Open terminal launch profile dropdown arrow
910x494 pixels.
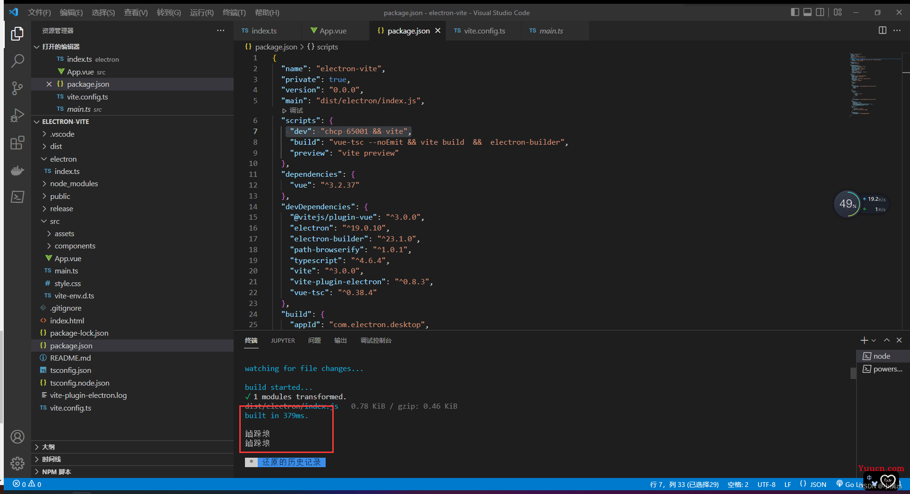coord(874,340)
